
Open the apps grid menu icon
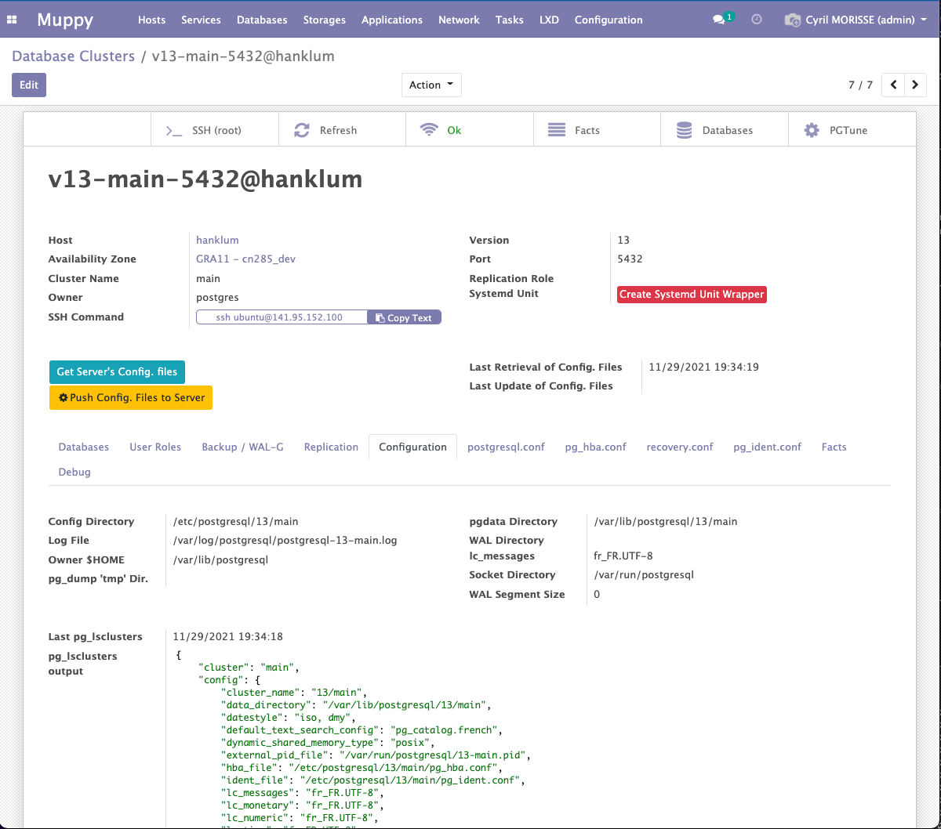click(x=12, y=20)
